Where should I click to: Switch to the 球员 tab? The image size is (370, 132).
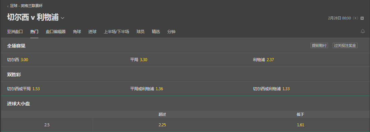(140, 32)
